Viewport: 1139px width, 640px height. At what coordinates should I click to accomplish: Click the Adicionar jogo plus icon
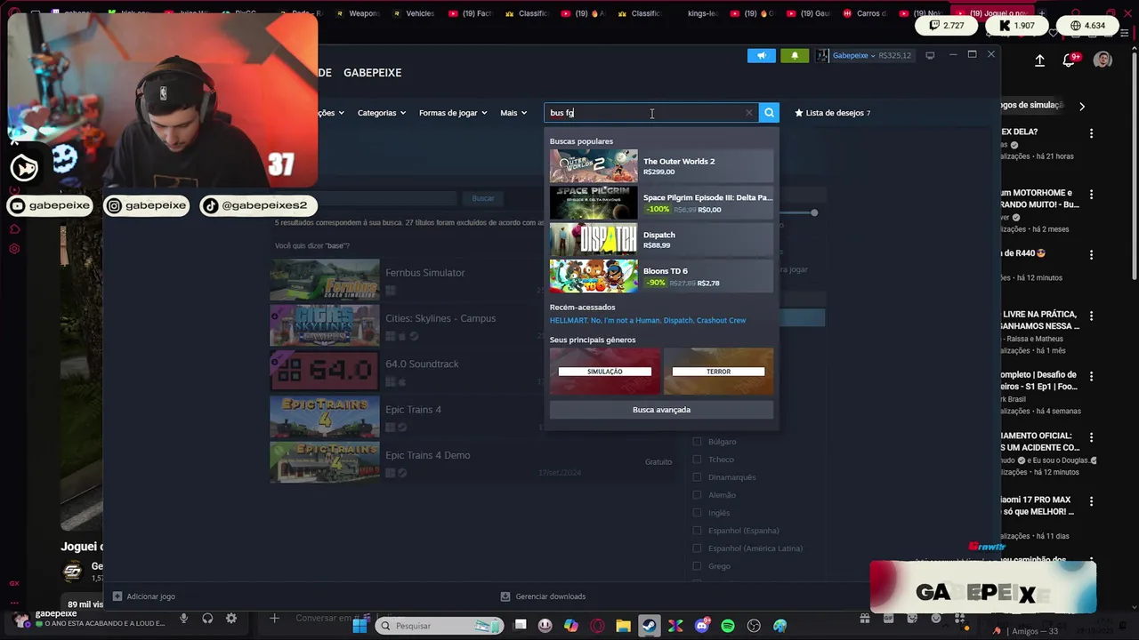[x=117, y=596]
